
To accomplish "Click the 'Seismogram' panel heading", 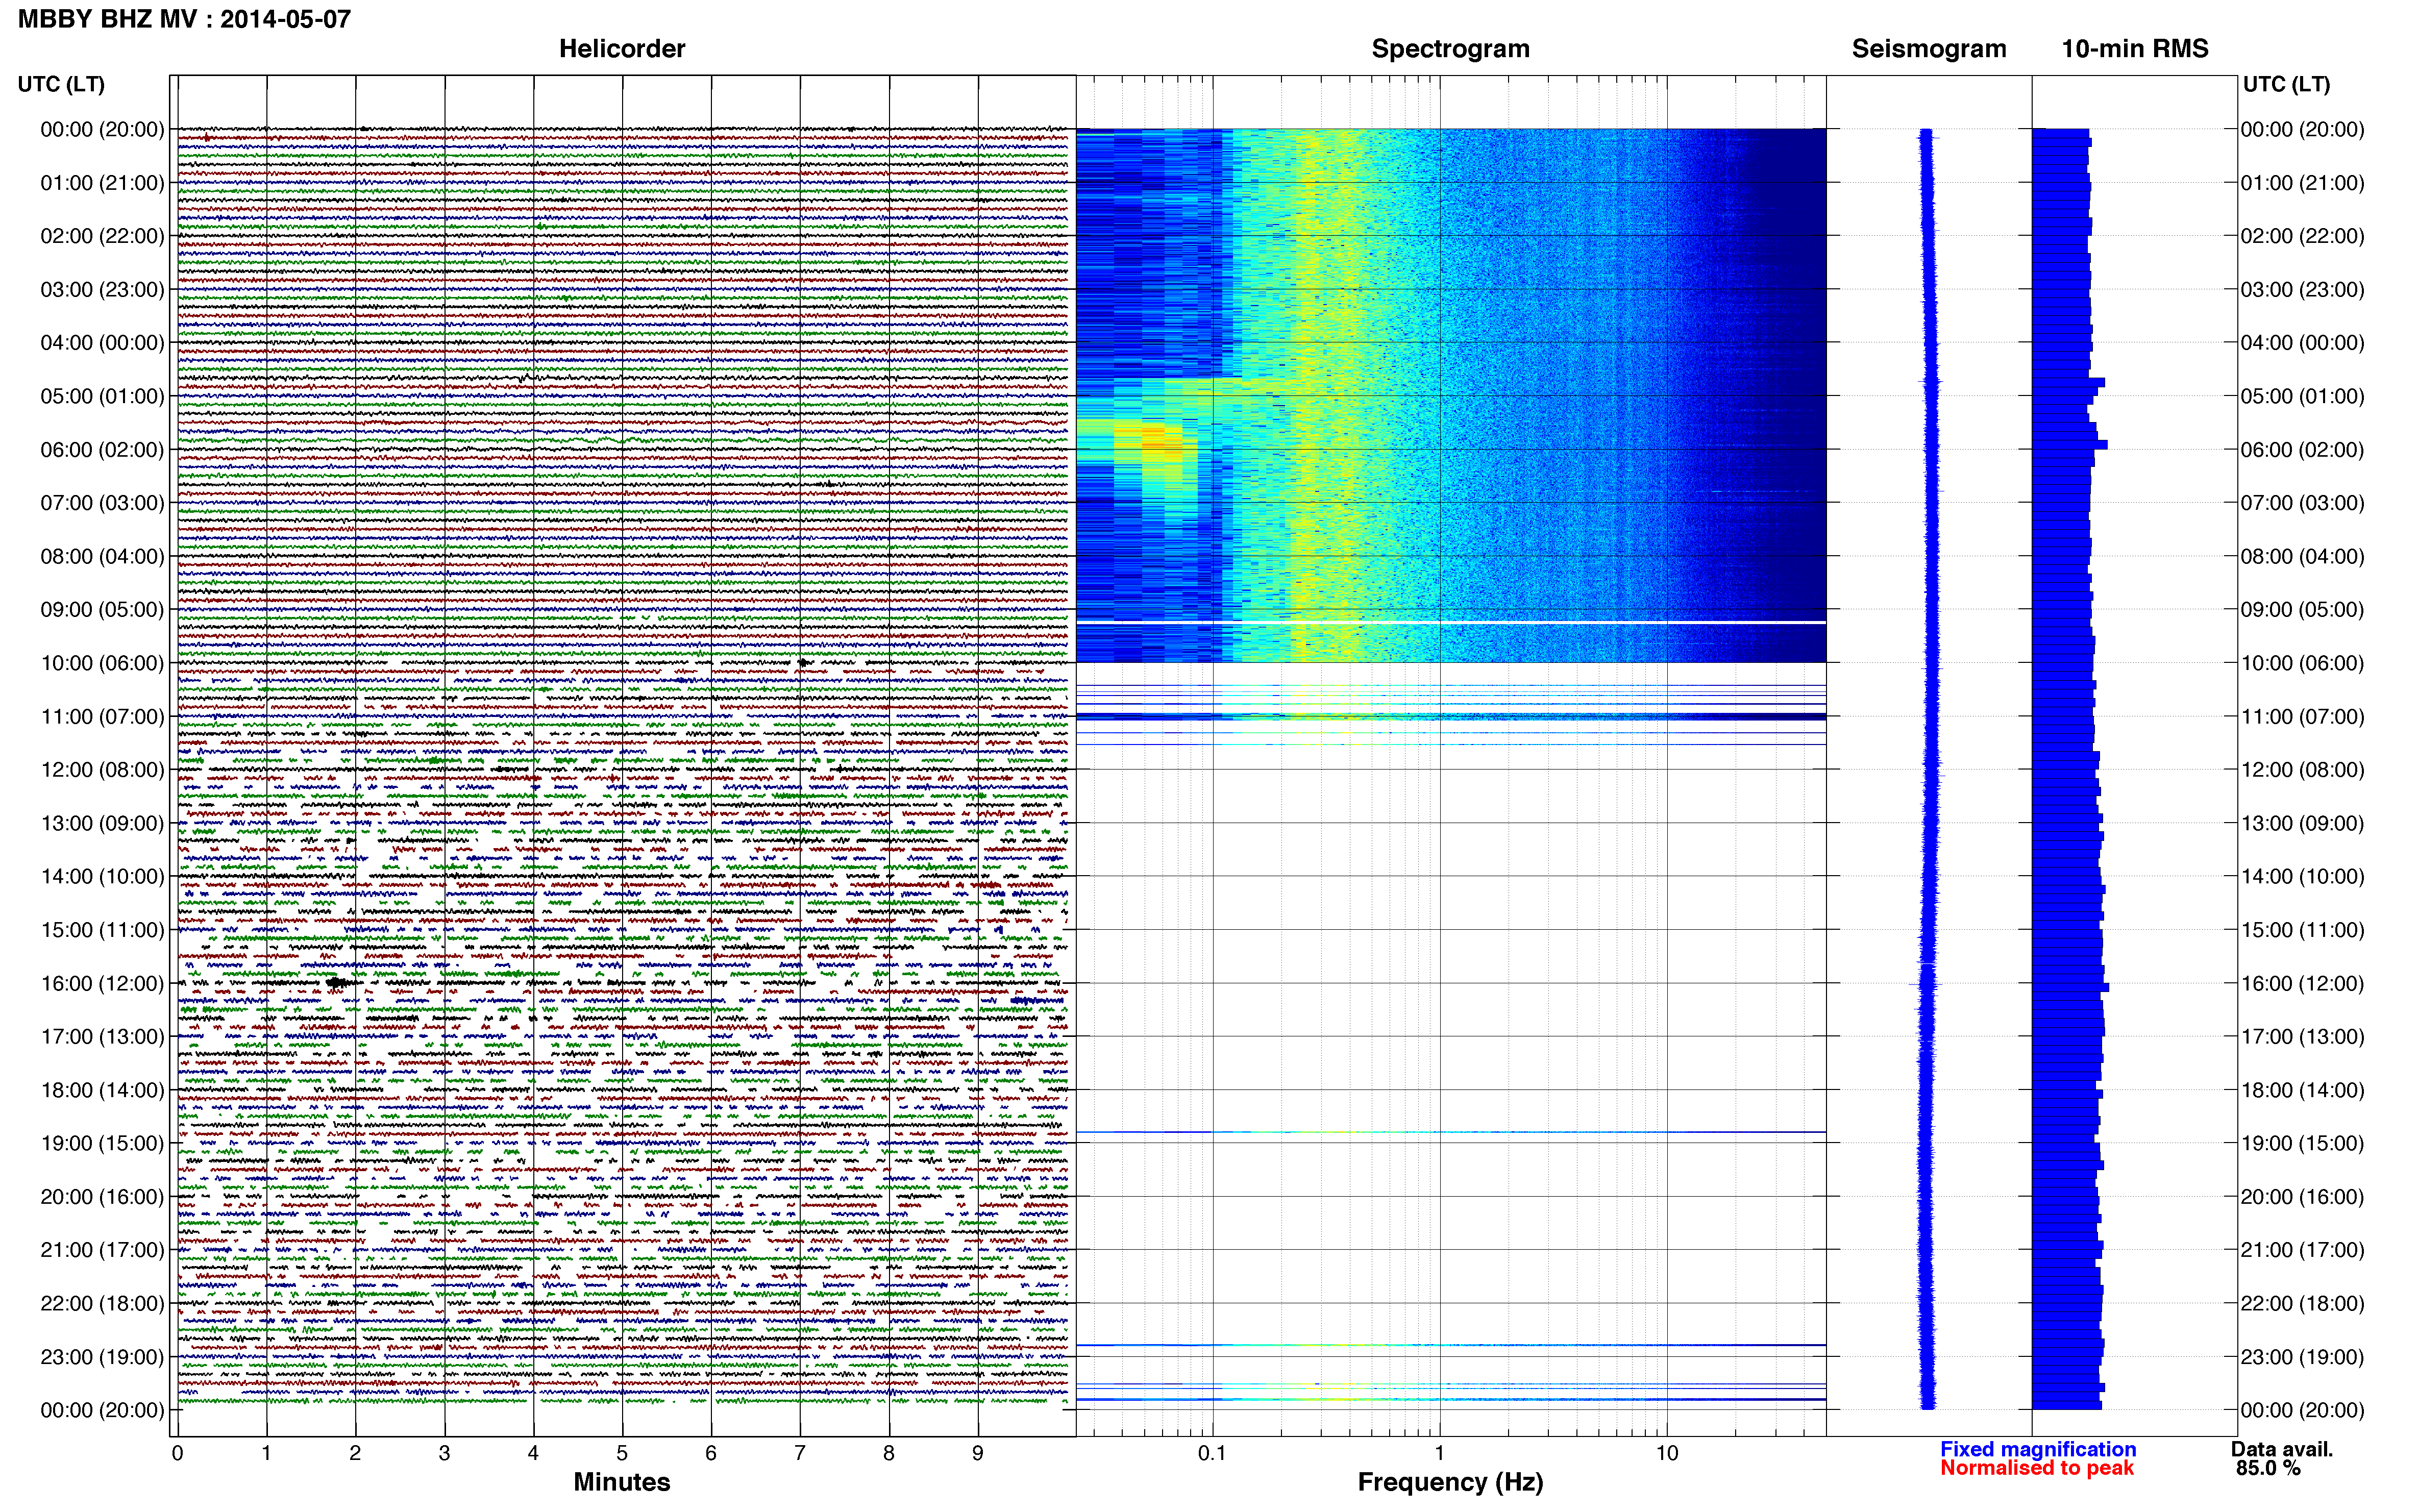I will pos(1929,48).
